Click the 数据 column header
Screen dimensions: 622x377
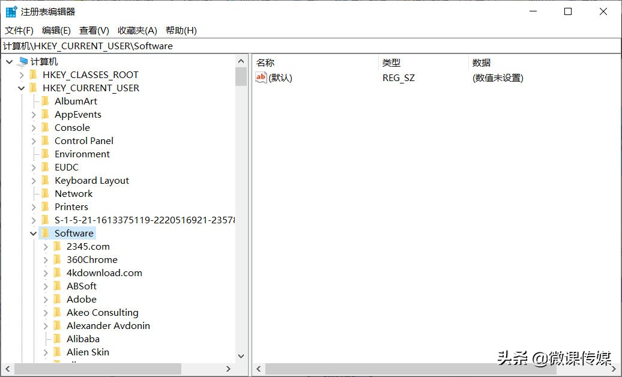click(544, 62)
